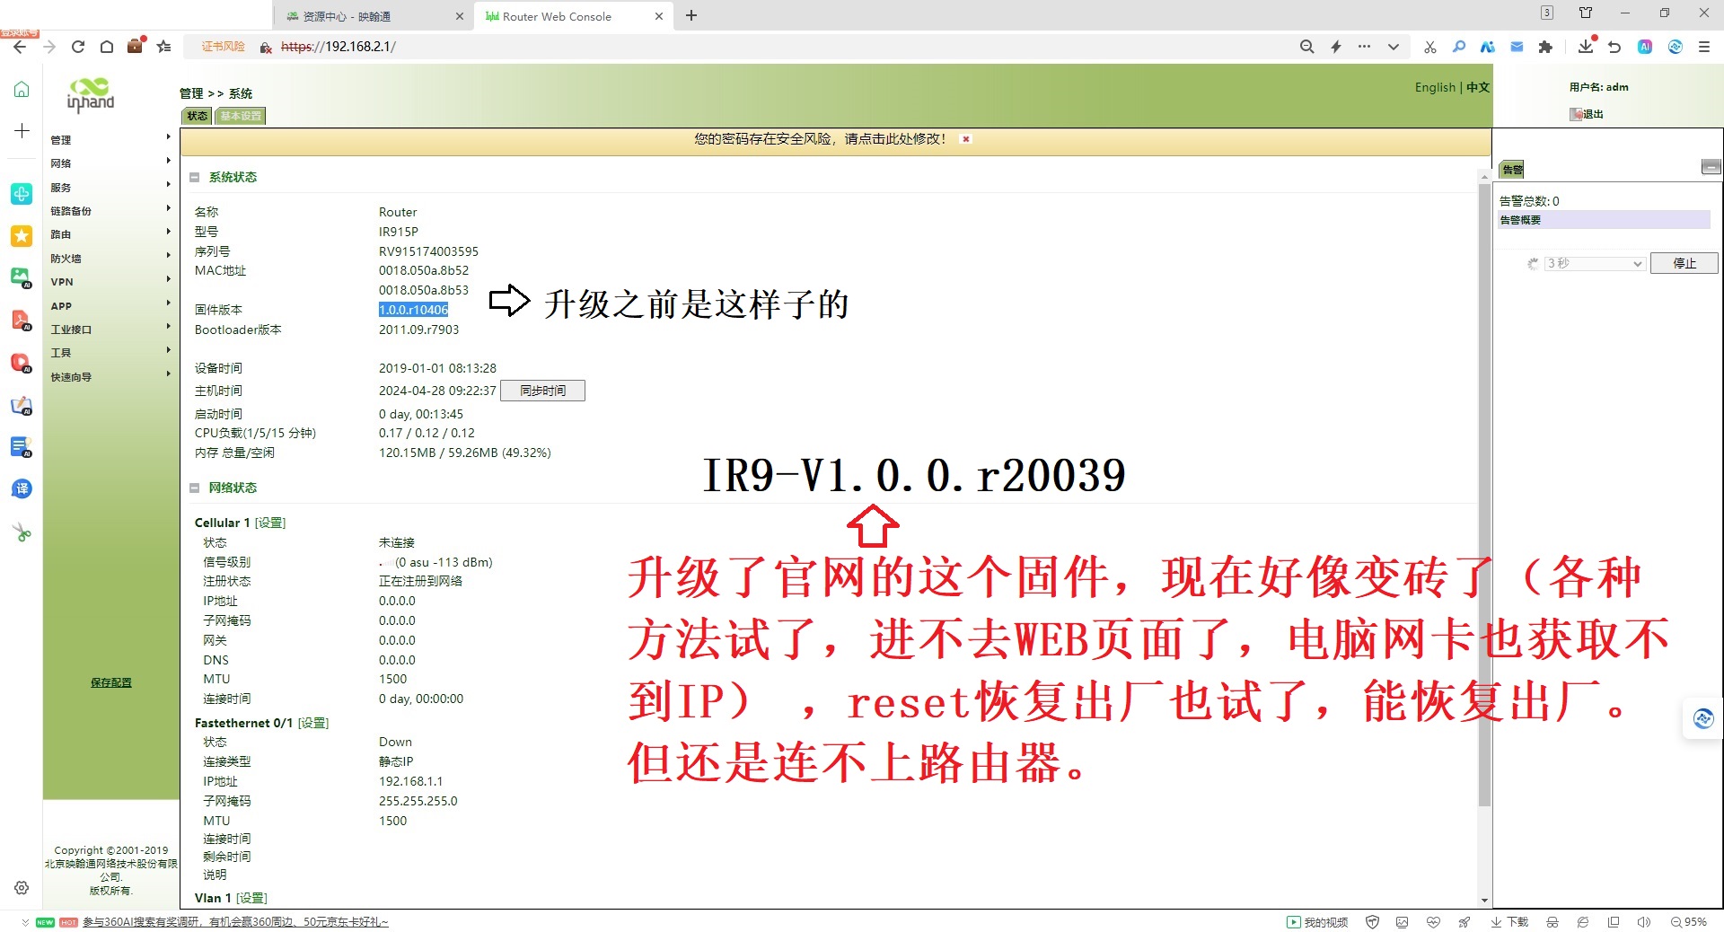Viewport: 1724px width, 932px height.
Task: Click the taskbar volume icon
Action: pos(1644,921)
